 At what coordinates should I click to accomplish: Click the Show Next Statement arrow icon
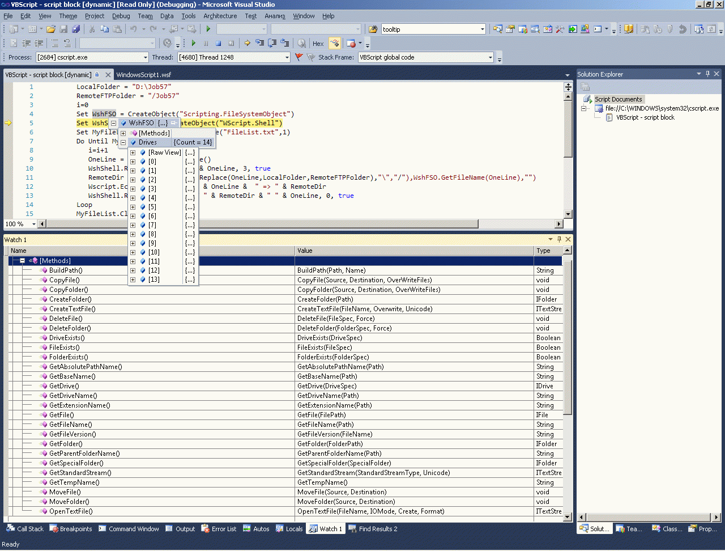point(247,43)
